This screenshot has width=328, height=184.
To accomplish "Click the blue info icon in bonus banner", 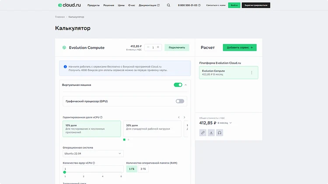I will tap(65, 67).
